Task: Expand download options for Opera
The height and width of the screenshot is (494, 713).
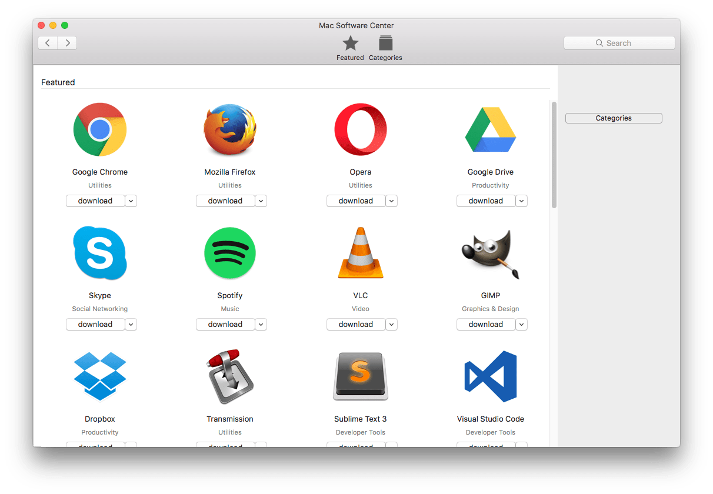Action: click(x=392, y=201)
